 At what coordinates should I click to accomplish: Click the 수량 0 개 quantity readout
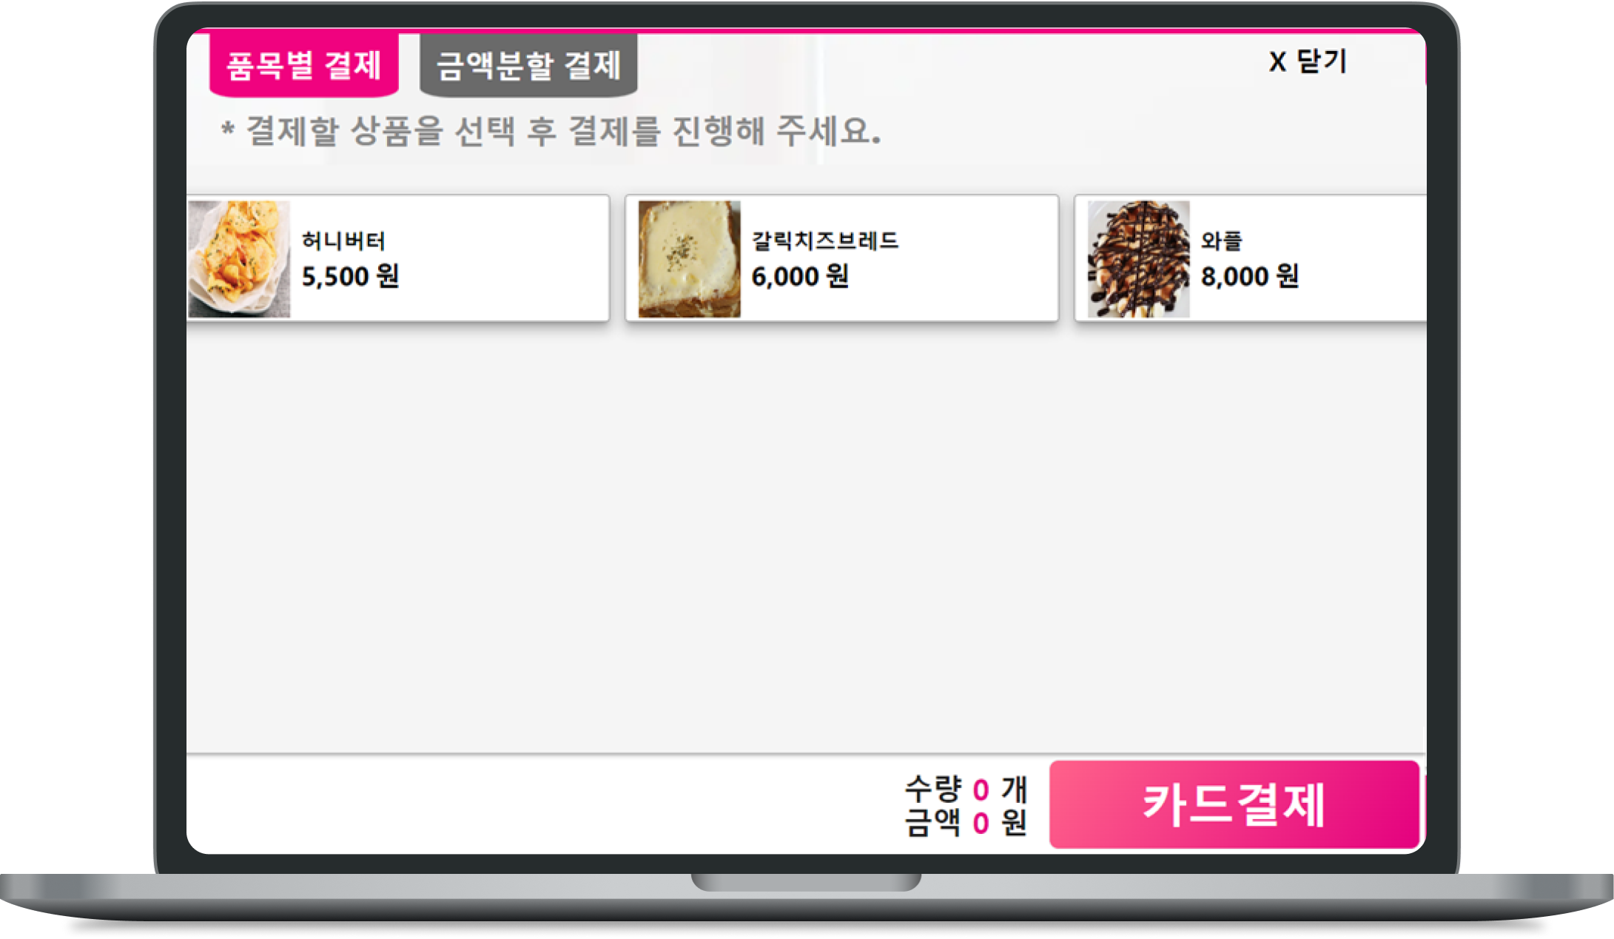click(x=966, y=789)
